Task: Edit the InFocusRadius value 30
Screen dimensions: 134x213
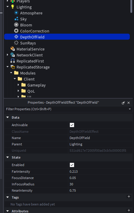Action: (100, 184)
